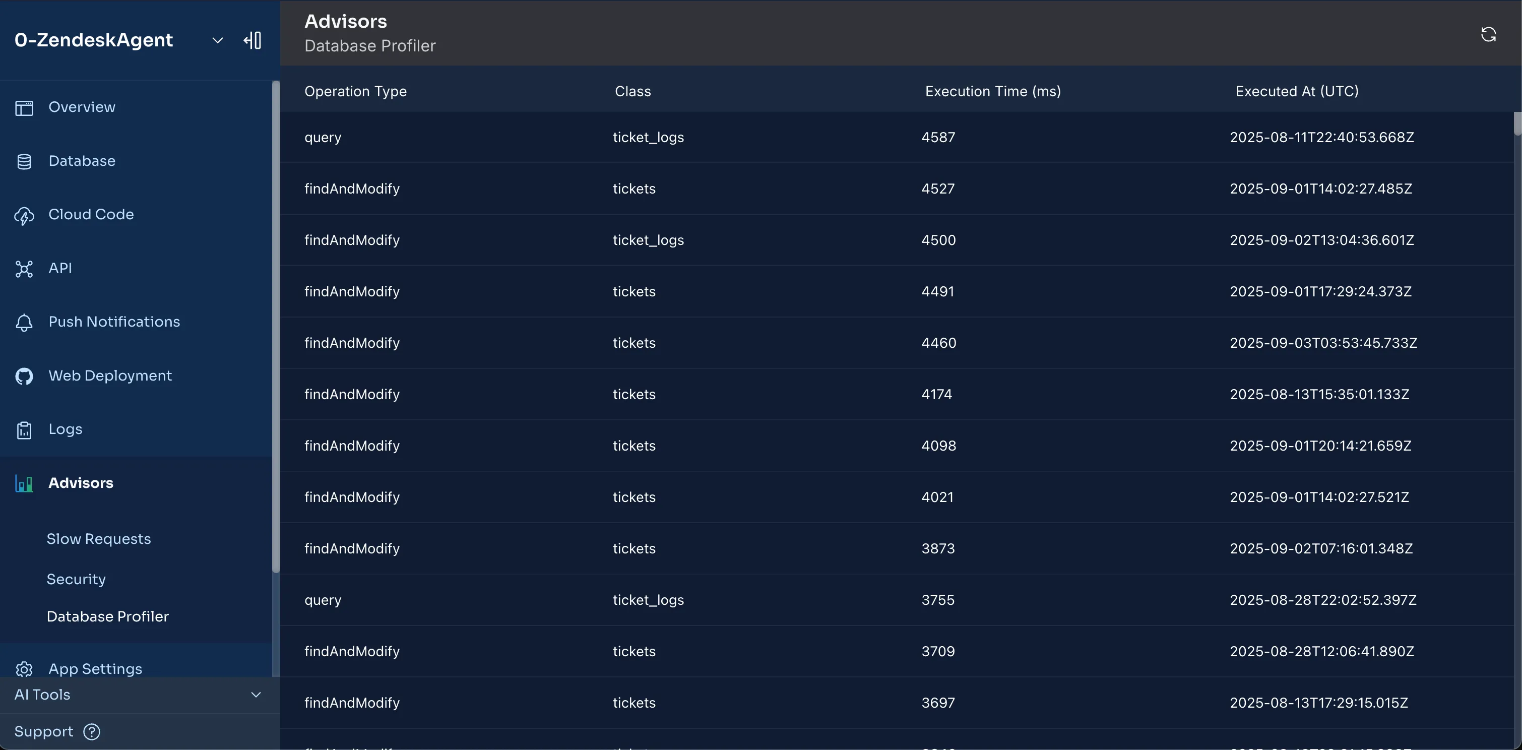This screenshot has height=750, width=1522.
Task: Select the execution time value 4587
Action: click(938, 138)
